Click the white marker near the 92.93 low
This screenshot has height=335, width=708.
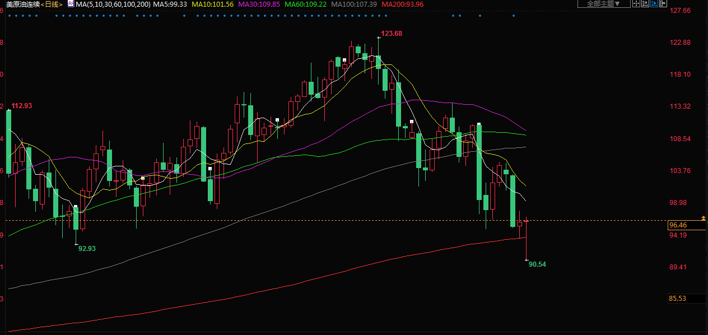point(76,207)
